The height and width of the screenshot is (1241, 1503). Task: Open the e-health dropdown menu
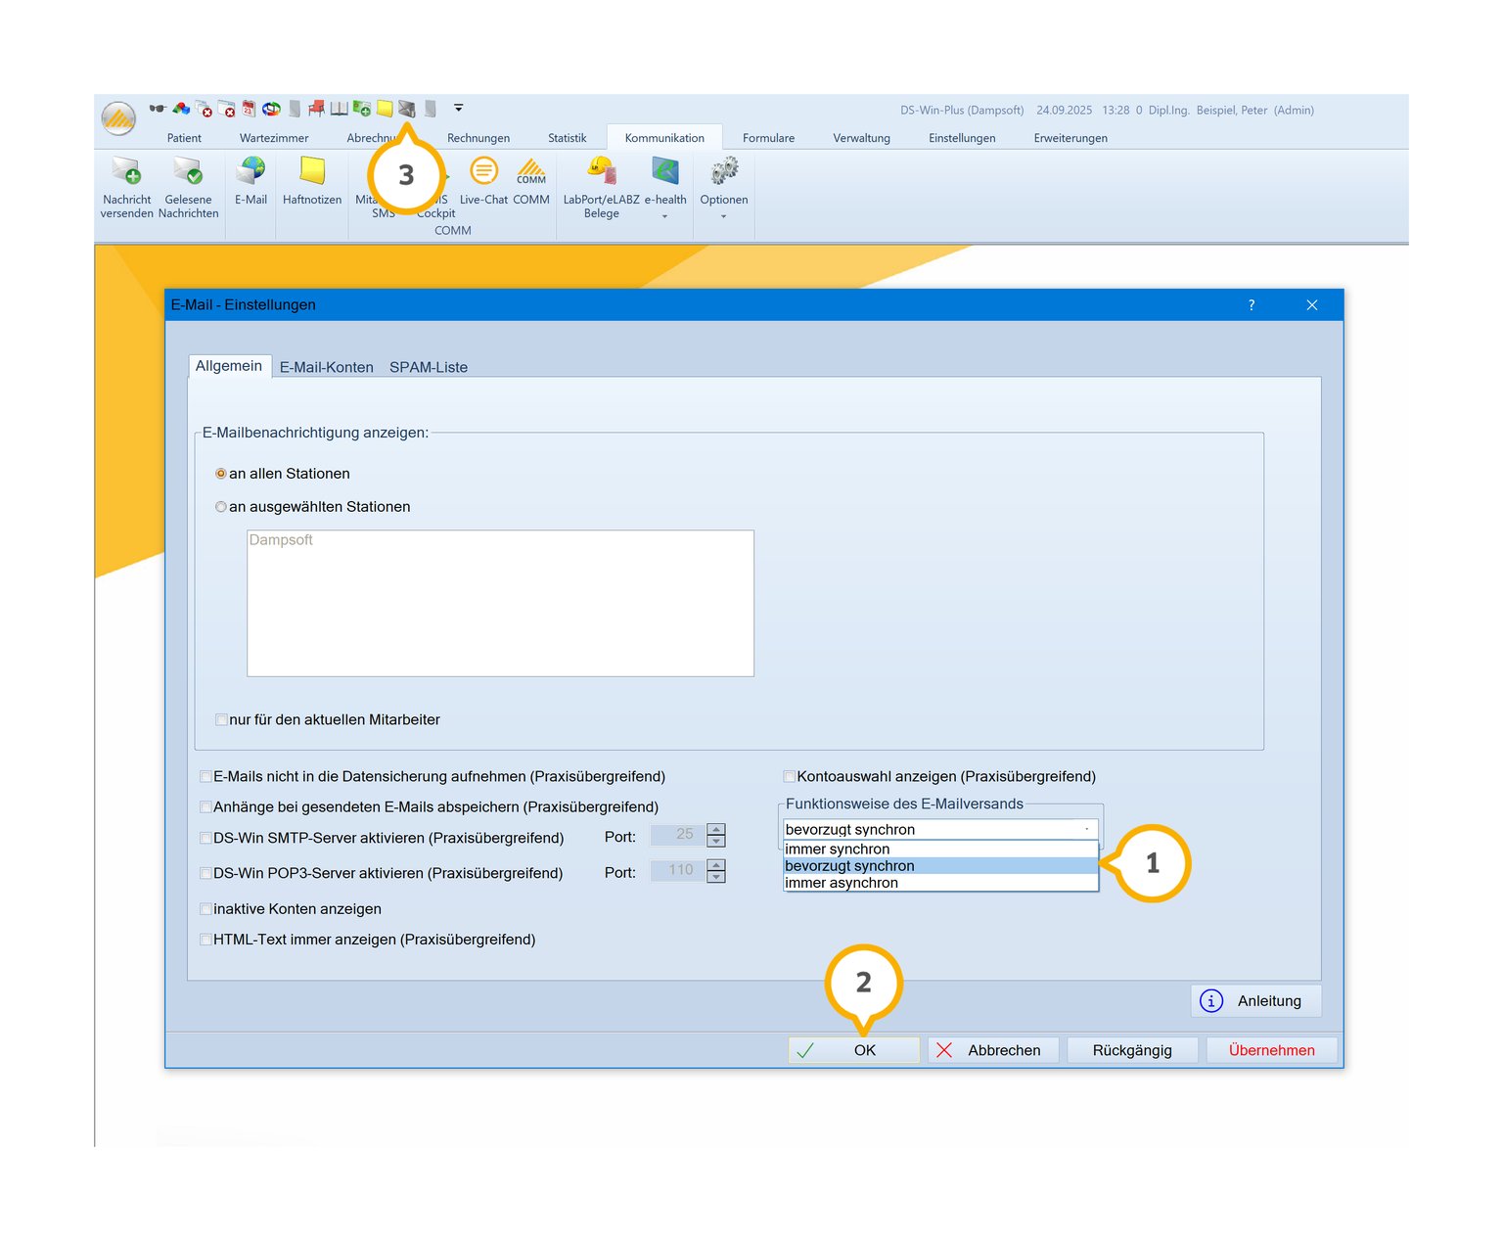coord(664,216)
